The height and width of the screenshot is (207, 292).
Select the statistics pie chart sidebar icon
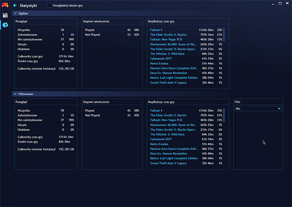click(5, 25)
